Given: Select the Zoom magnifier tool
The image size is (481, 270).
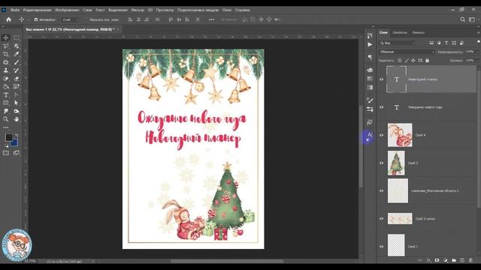Looking at the screenshot, I should tap(6, 119).
